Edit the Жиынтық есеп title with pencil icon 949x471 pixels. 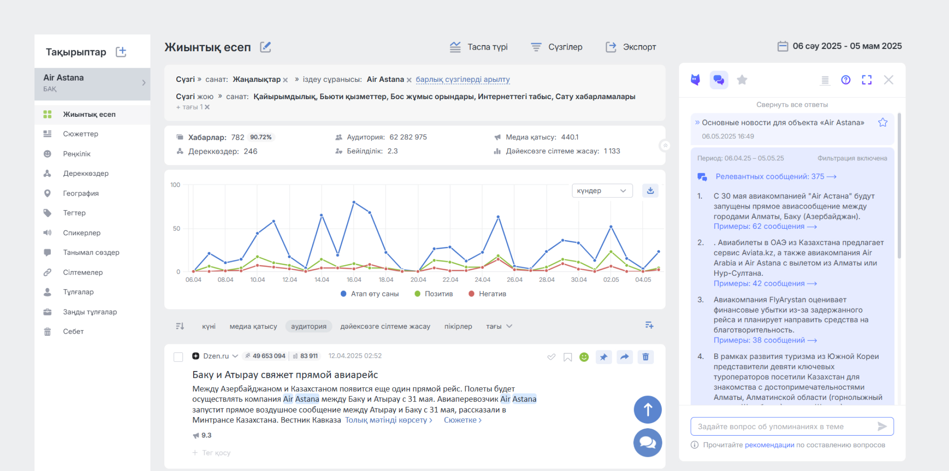click(x=266, y=47)
